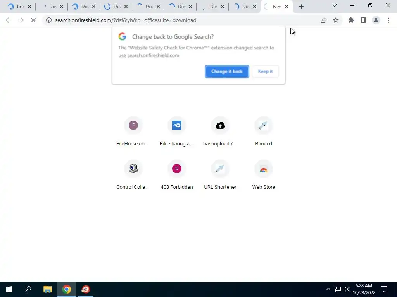Show hidden system tray icons
The height and width of the screenshot is (297, 397).
coord(328,289)
